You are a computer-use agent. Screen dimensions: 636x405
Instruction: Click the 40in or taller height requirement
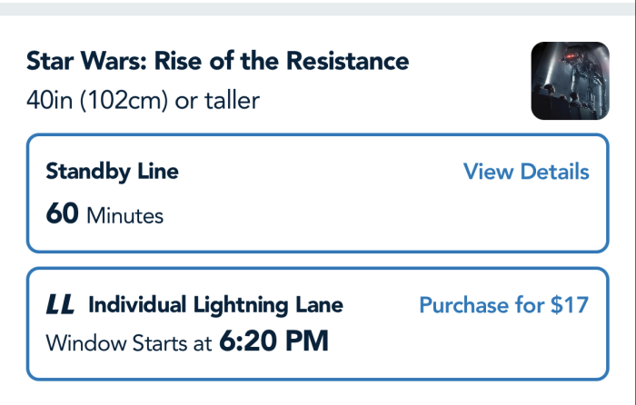pyautogui.click(x=143, y=99)
